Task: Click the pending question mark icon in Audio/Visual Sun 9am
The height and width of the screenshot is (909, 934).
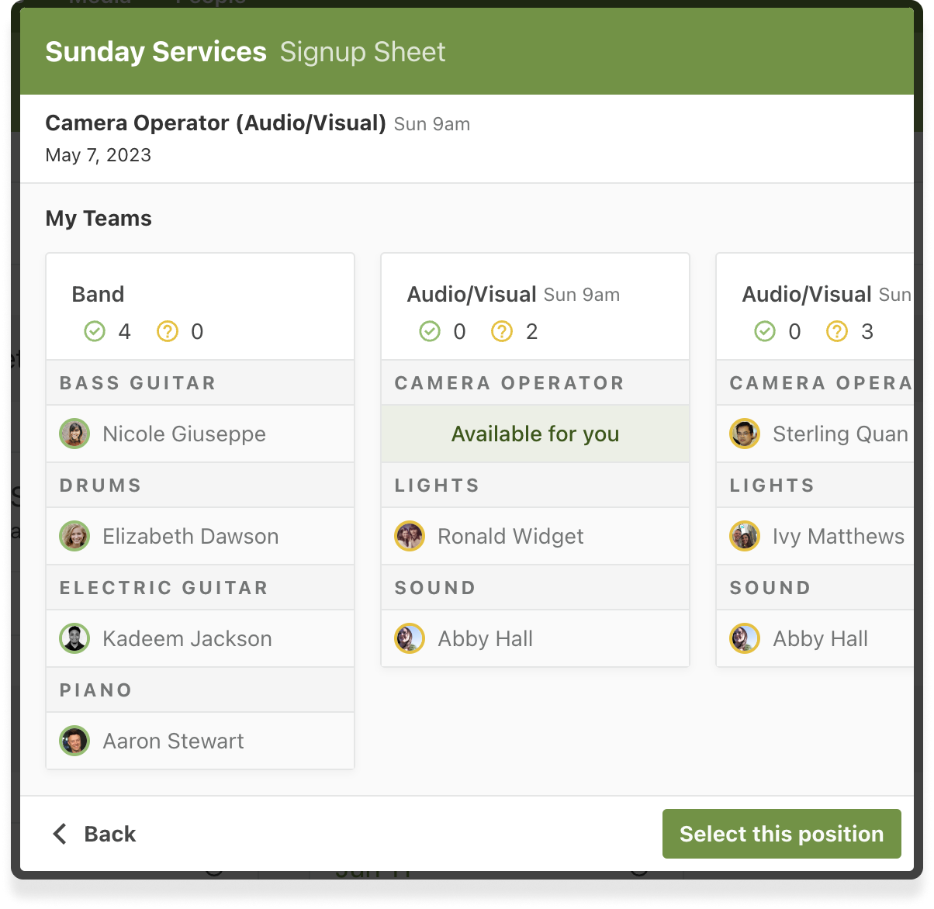Action: click(x=503, y=332)
